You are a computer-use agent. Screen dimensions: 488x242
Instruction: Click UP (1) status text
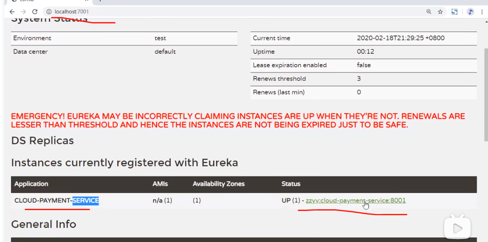point(291,200)
